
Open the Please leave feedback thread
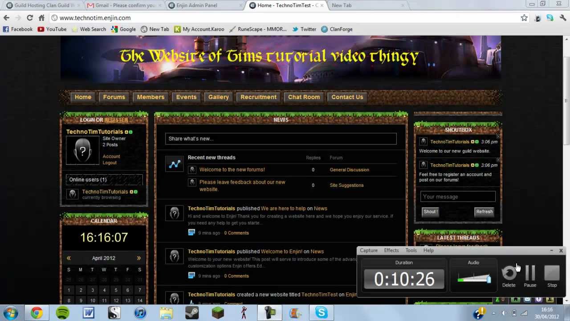point(242,185)
